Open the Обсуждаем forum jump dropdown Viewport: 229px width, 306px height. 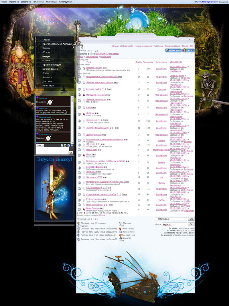coord(171,219)
